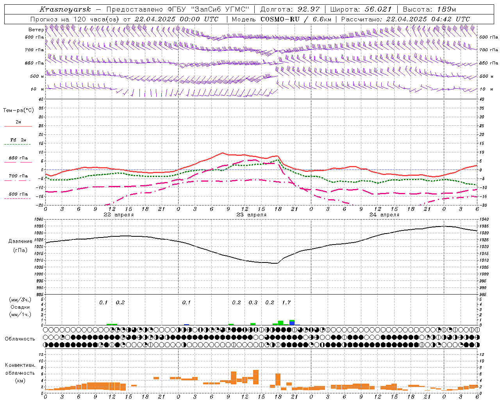500x400 pixels.
Task: Select the '(мм/1ч.)' precipitation unit label
Action: [x=20, y=314]
